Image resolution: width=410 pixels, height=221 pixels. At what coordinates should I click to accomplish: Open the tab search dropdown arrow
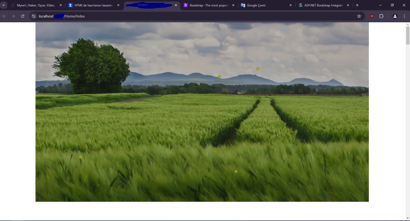click(x=4, y=5)
